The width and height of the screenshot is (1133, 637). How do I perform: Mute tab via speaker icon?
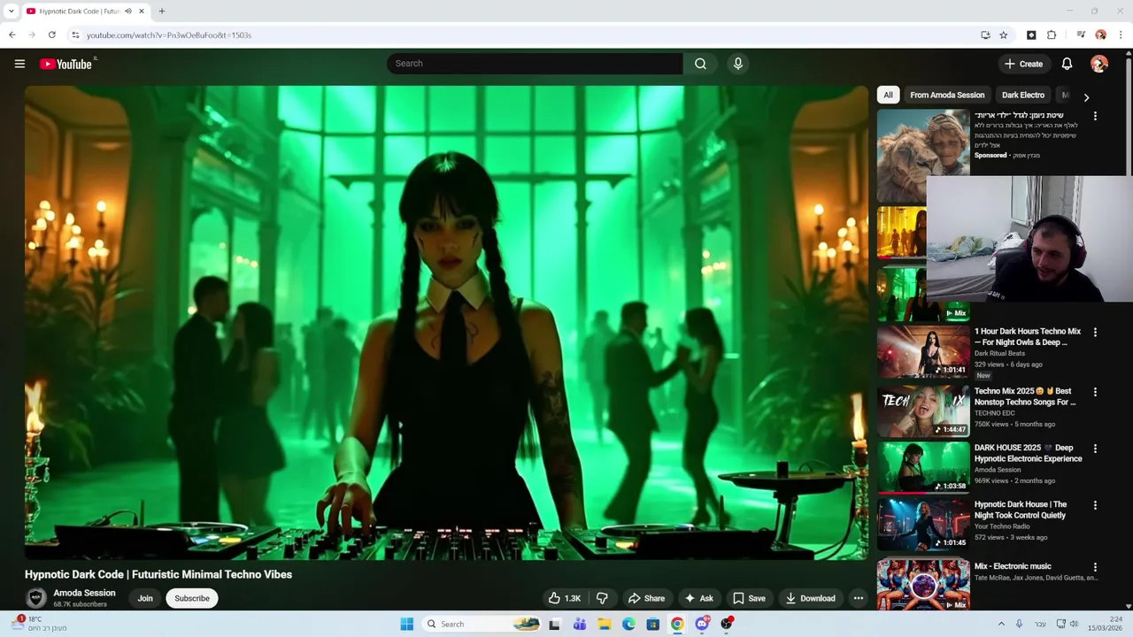pyautogui.click(x=128, y=12)
